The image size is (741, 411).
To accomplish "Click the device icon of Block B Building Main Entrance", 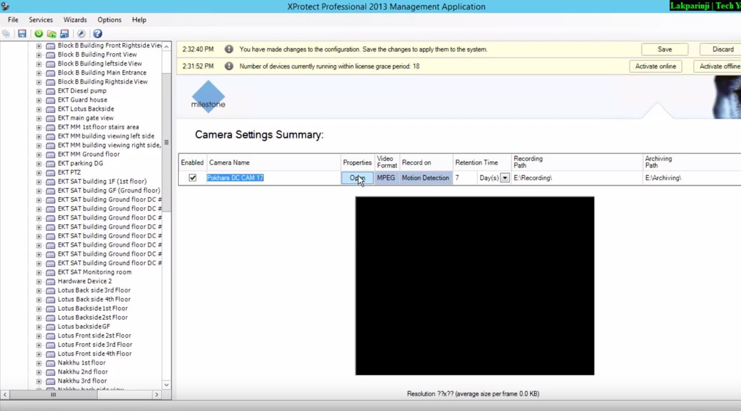I will tap(50, 73).
